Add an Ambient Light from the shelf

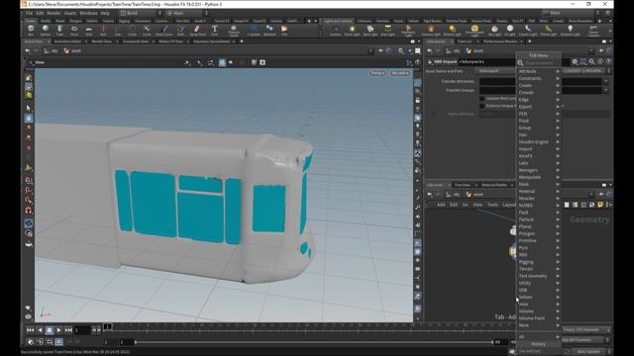[x=570, y=31]
